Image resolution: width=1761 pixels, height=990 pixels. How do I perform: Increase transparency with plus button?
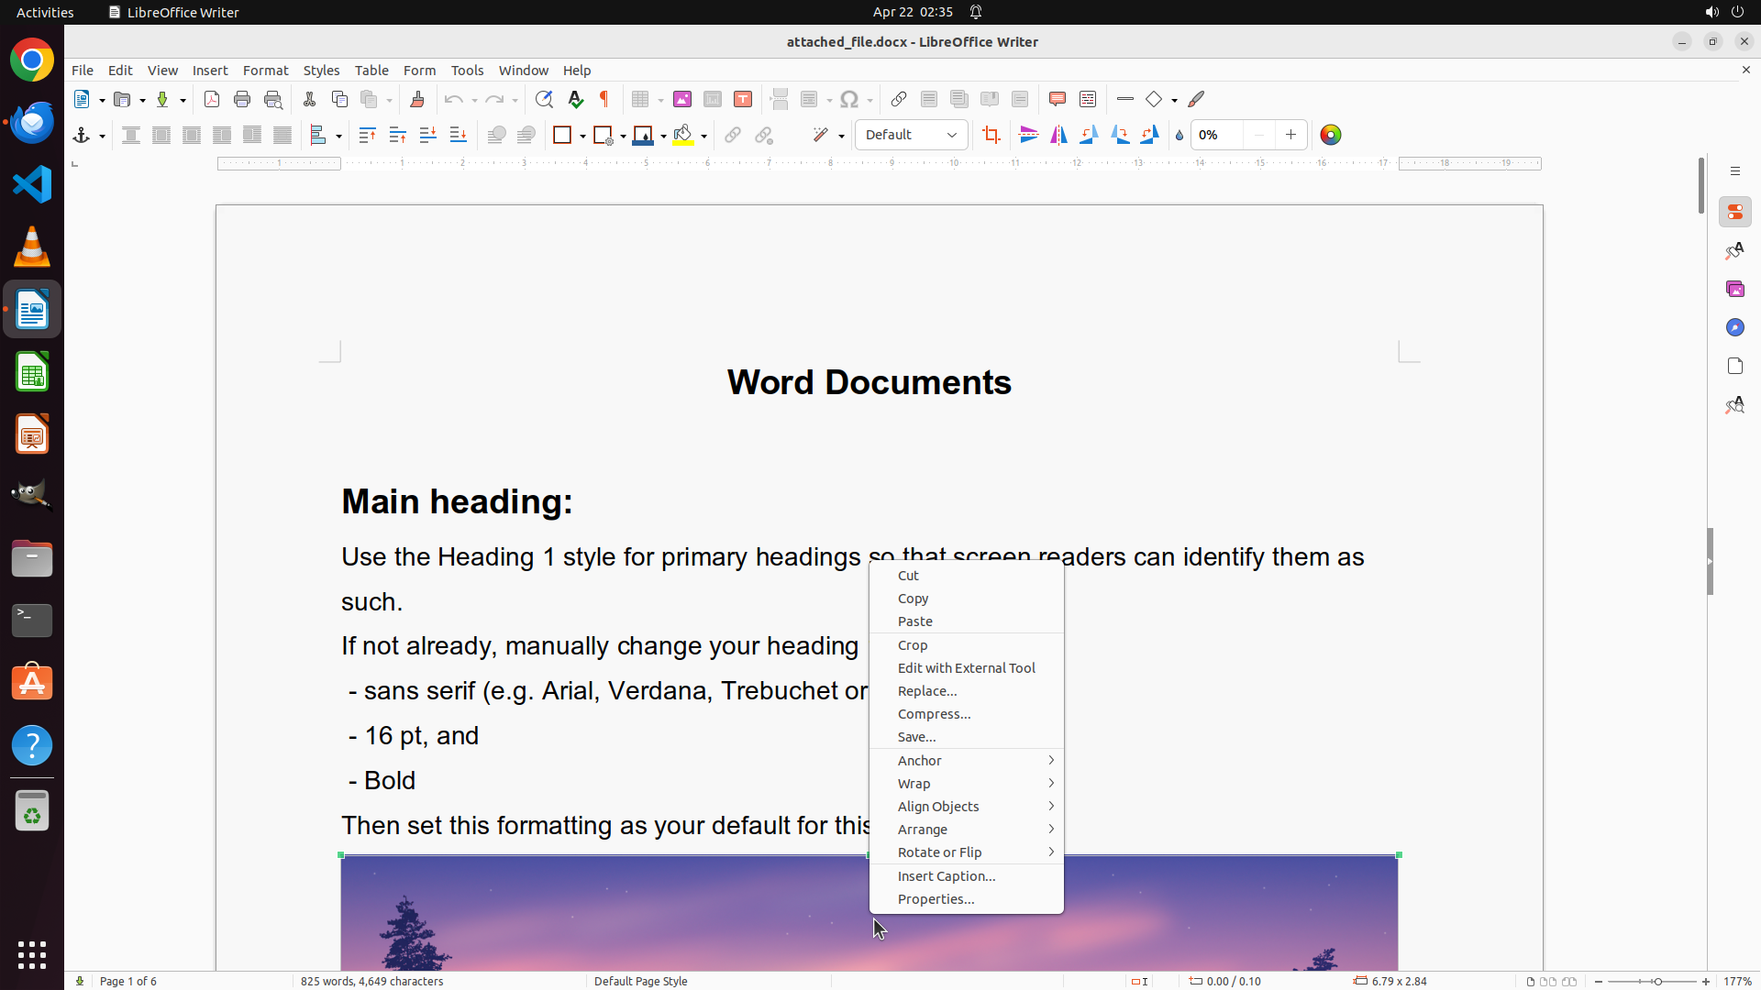(x=1290, y=136)
